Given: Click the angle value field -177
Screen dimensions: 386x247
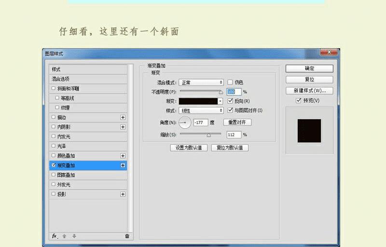Looking at the screenshot, I should [201, 122].
